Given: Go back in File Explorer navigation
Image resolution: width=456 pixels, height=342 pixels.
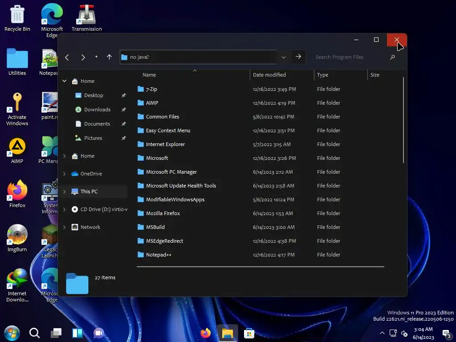Looking at the screenshot, I should tap(67, 57).
